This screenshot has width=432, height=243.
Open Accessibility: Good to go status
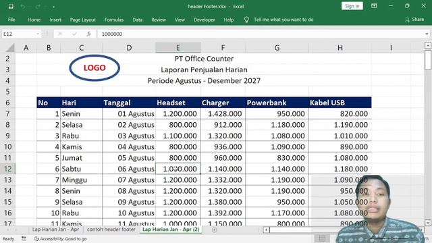(x=60, y=238)
